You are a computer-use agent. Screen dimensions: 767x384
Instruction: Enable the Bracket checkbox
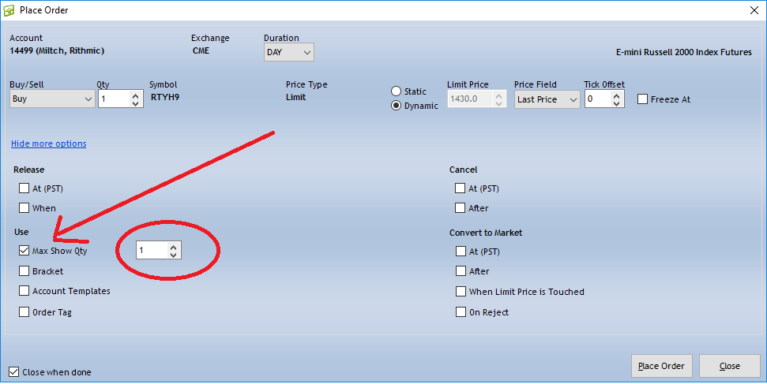pyautogui.click(x=24, y=271)
